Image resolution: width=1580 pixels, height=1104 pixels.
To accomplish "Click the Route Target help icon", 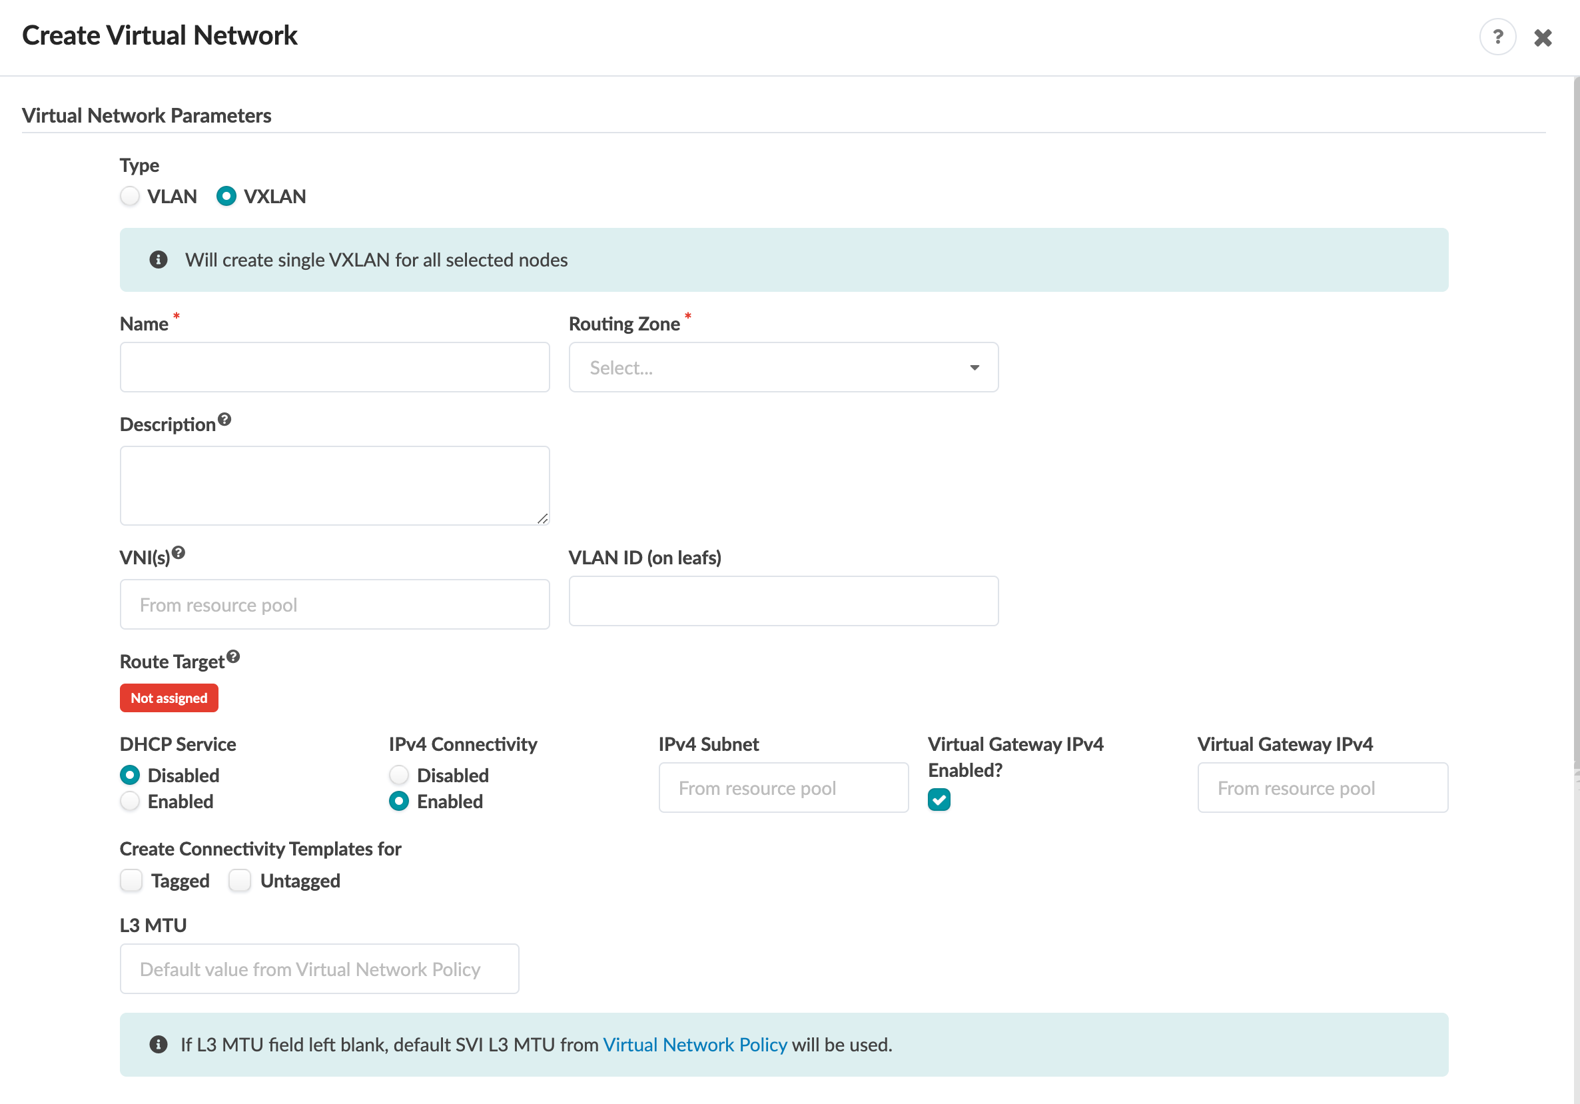I will pos(233,657).
